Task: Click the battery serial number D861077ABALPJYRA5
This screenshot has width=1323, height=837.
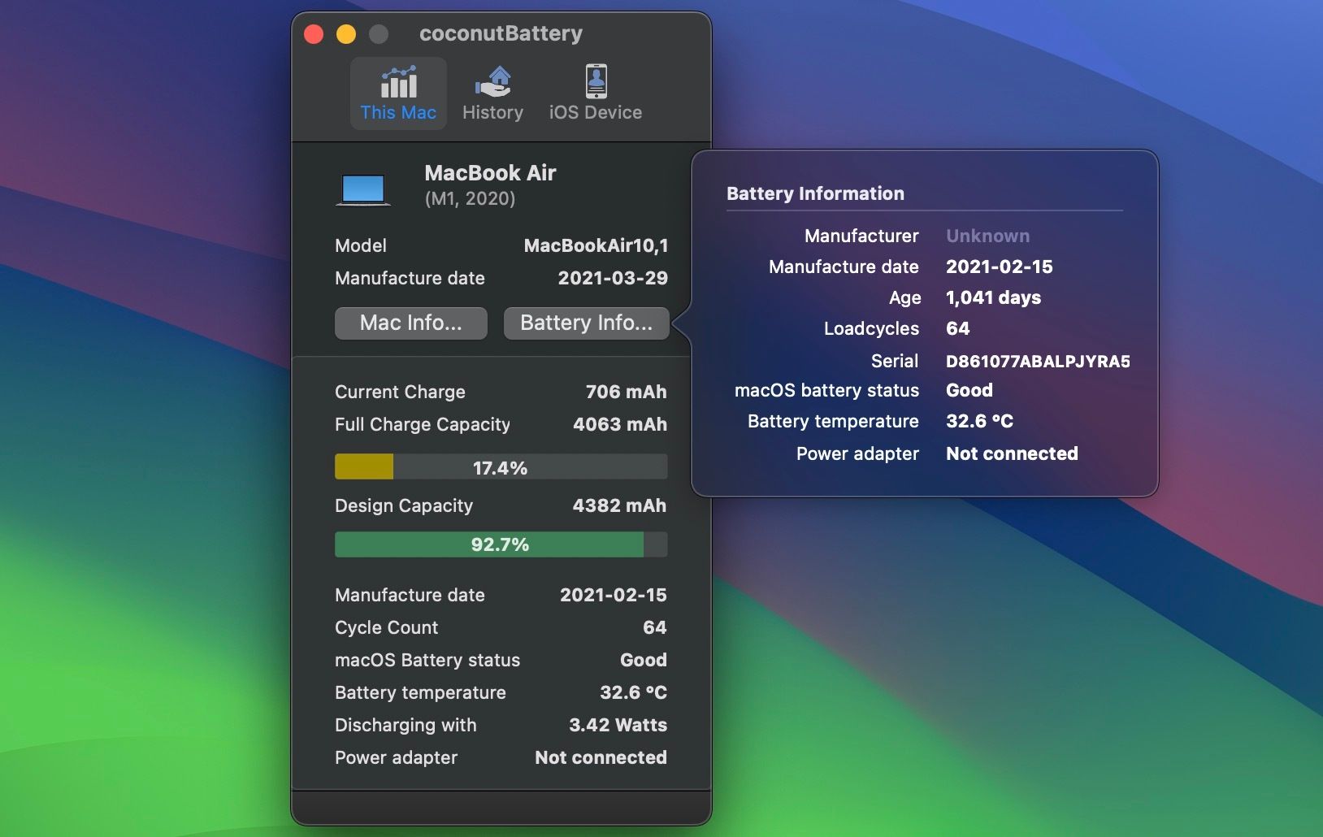Action: click(x=1039, y=361)
